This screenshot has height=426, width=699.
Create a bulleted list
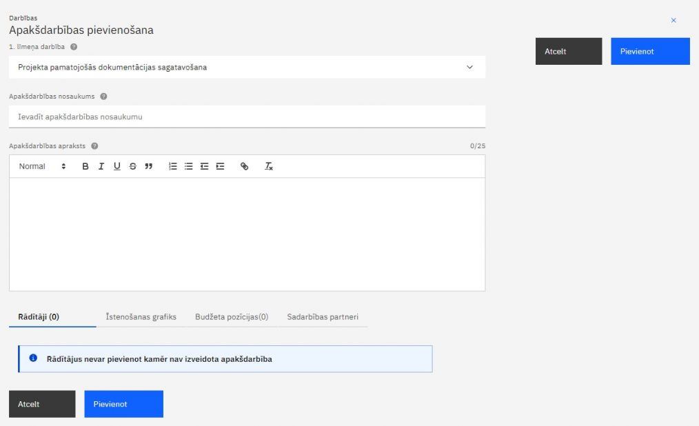(189, 166)
